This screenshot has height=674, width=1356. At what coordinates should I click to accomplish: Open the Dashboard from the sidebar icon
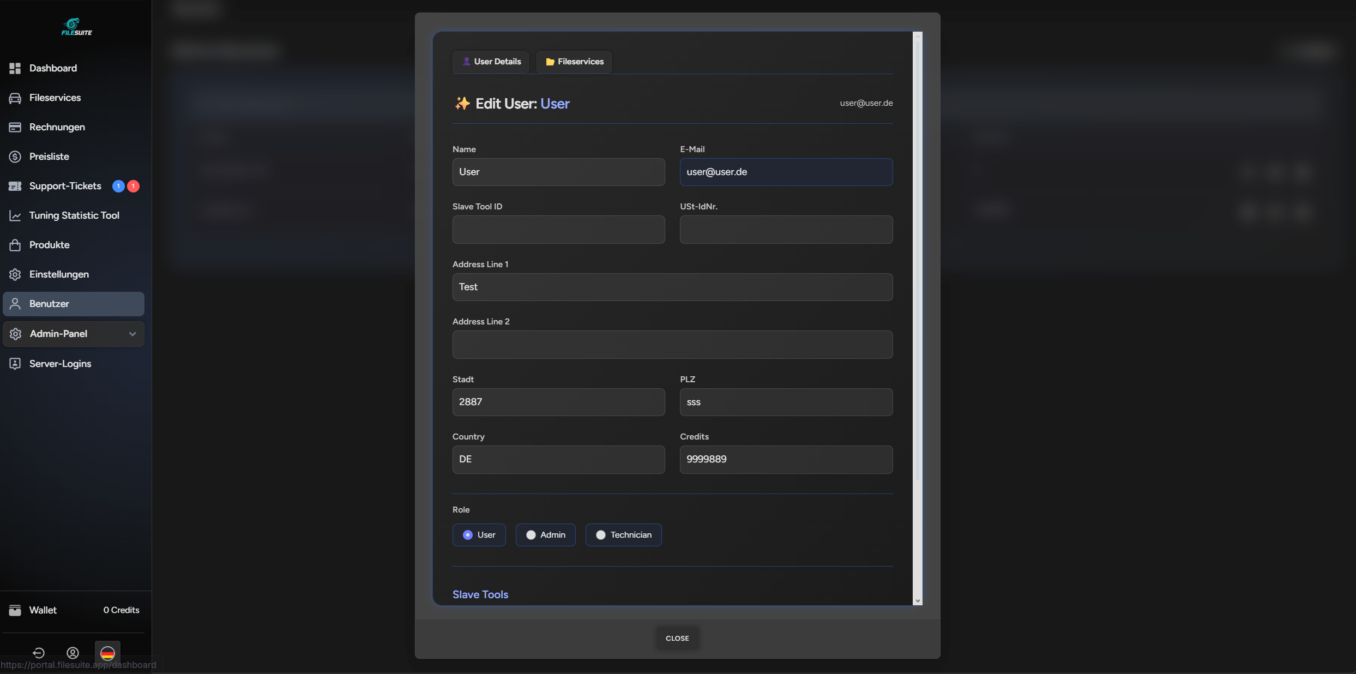pos(15,68)
